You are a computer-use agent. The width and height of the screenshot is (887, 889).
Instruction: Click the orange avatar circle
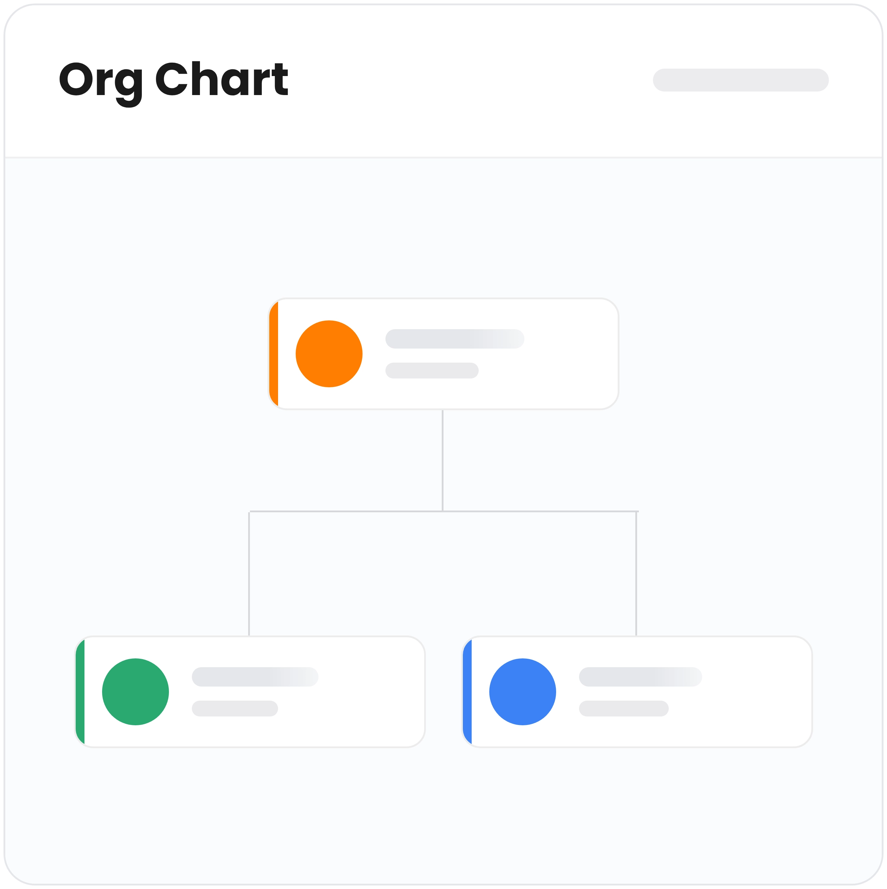point(329,354)
